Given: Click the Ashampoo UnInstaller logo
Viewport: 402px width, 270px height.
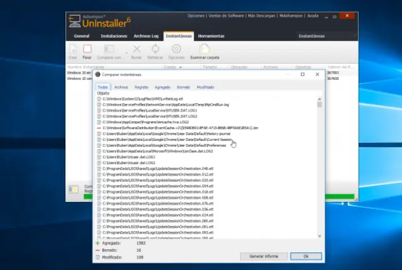Looking at the screenshot, I should (x=98, y=21).
